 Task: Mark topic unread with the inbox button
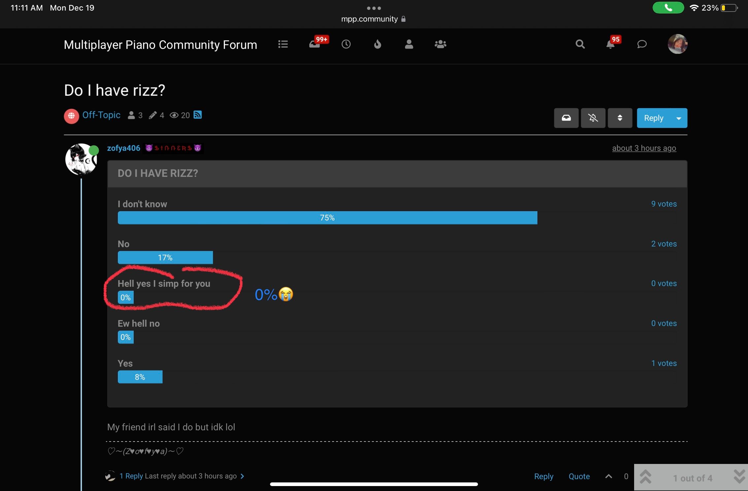[566, 118]
